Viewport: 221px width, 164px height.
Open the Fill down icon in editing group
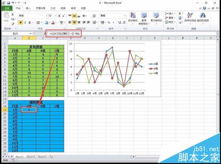coord(180,18)
